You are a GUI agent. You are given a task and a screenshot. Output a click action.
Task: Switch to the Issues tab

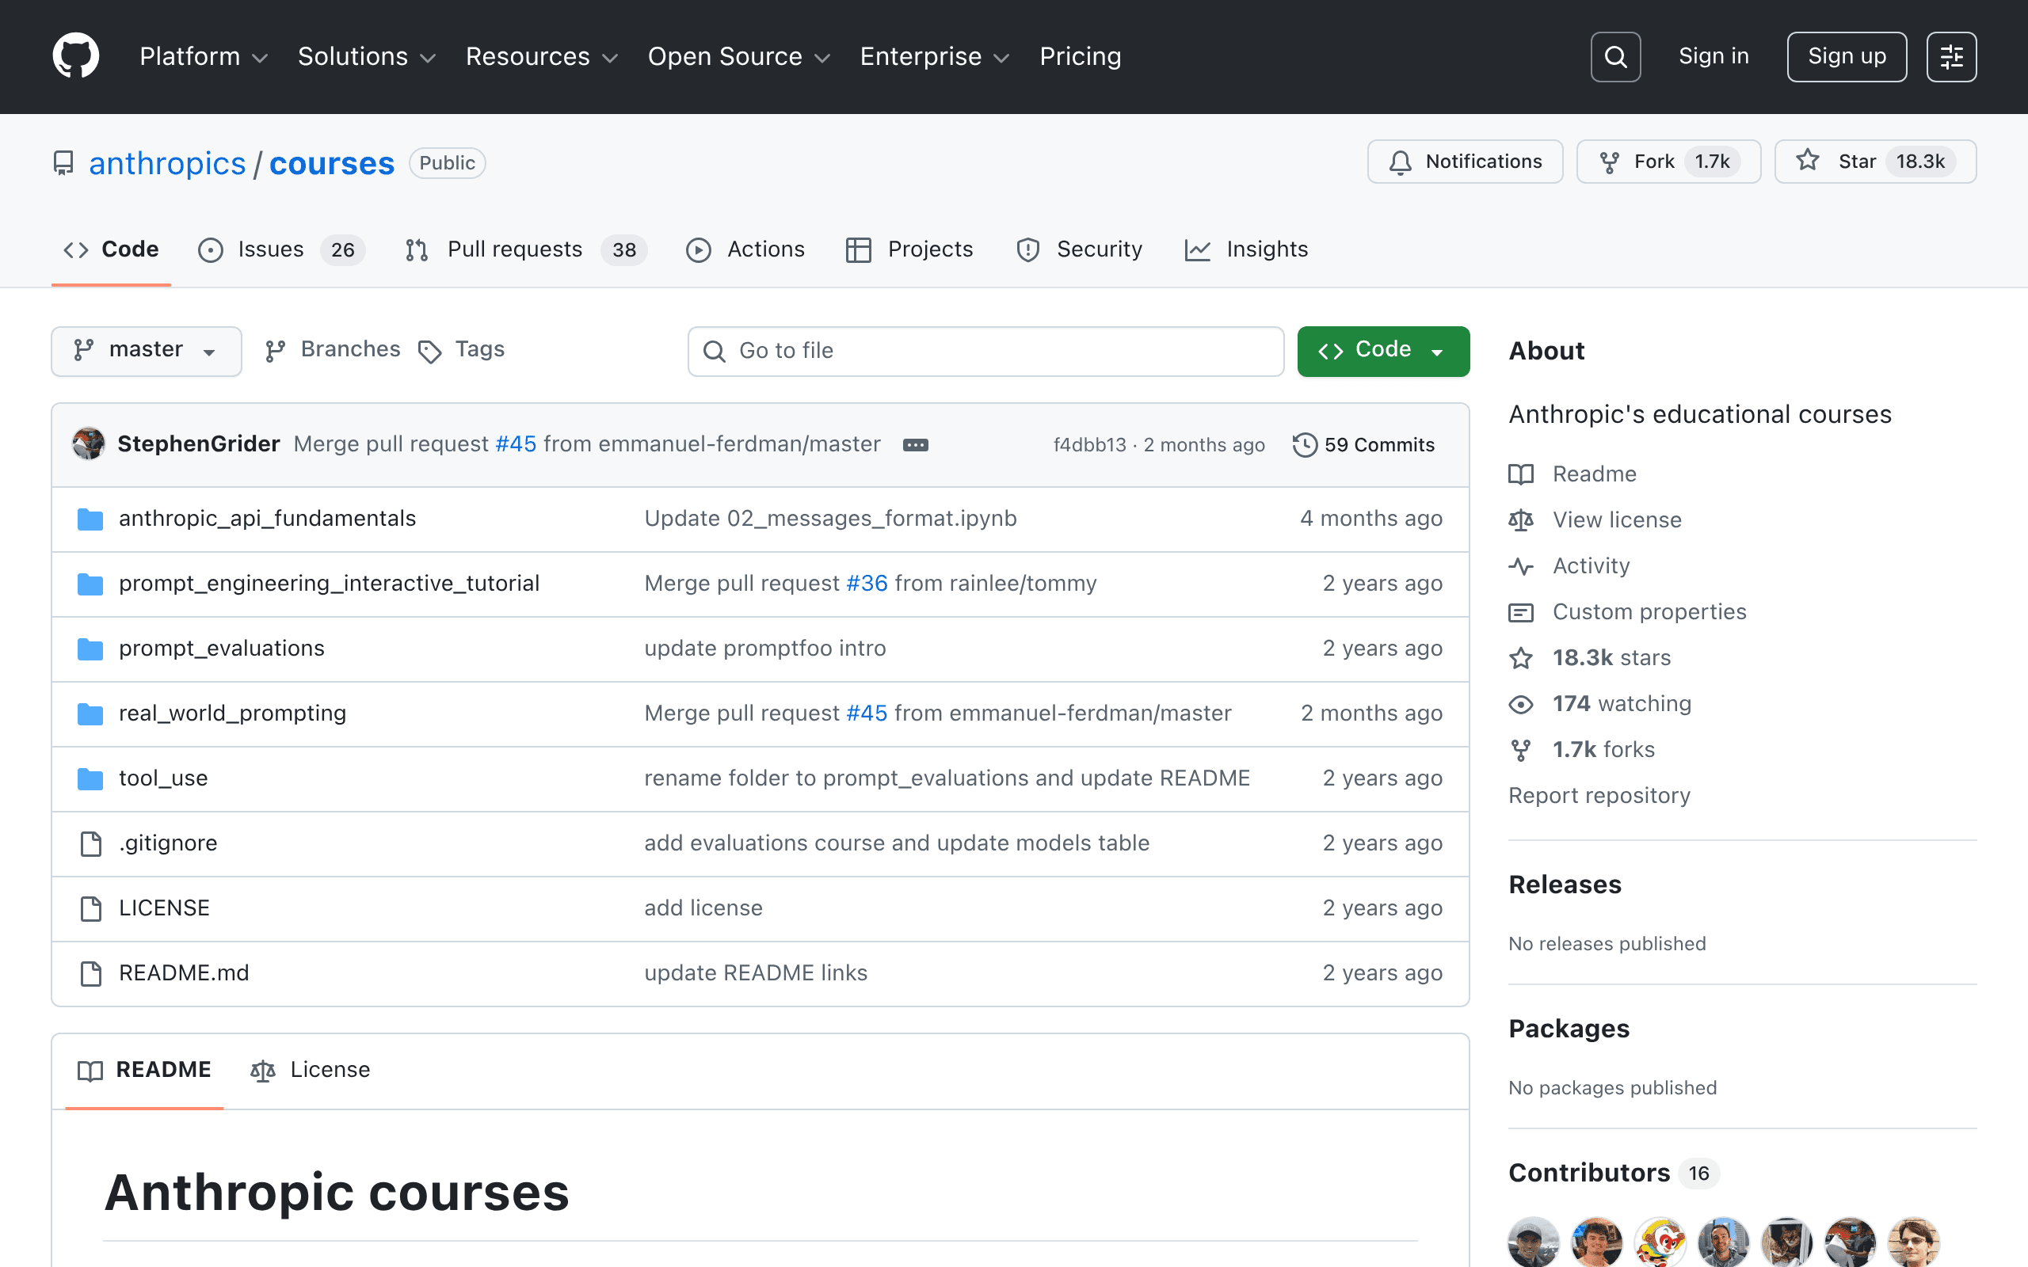(280, 249)
